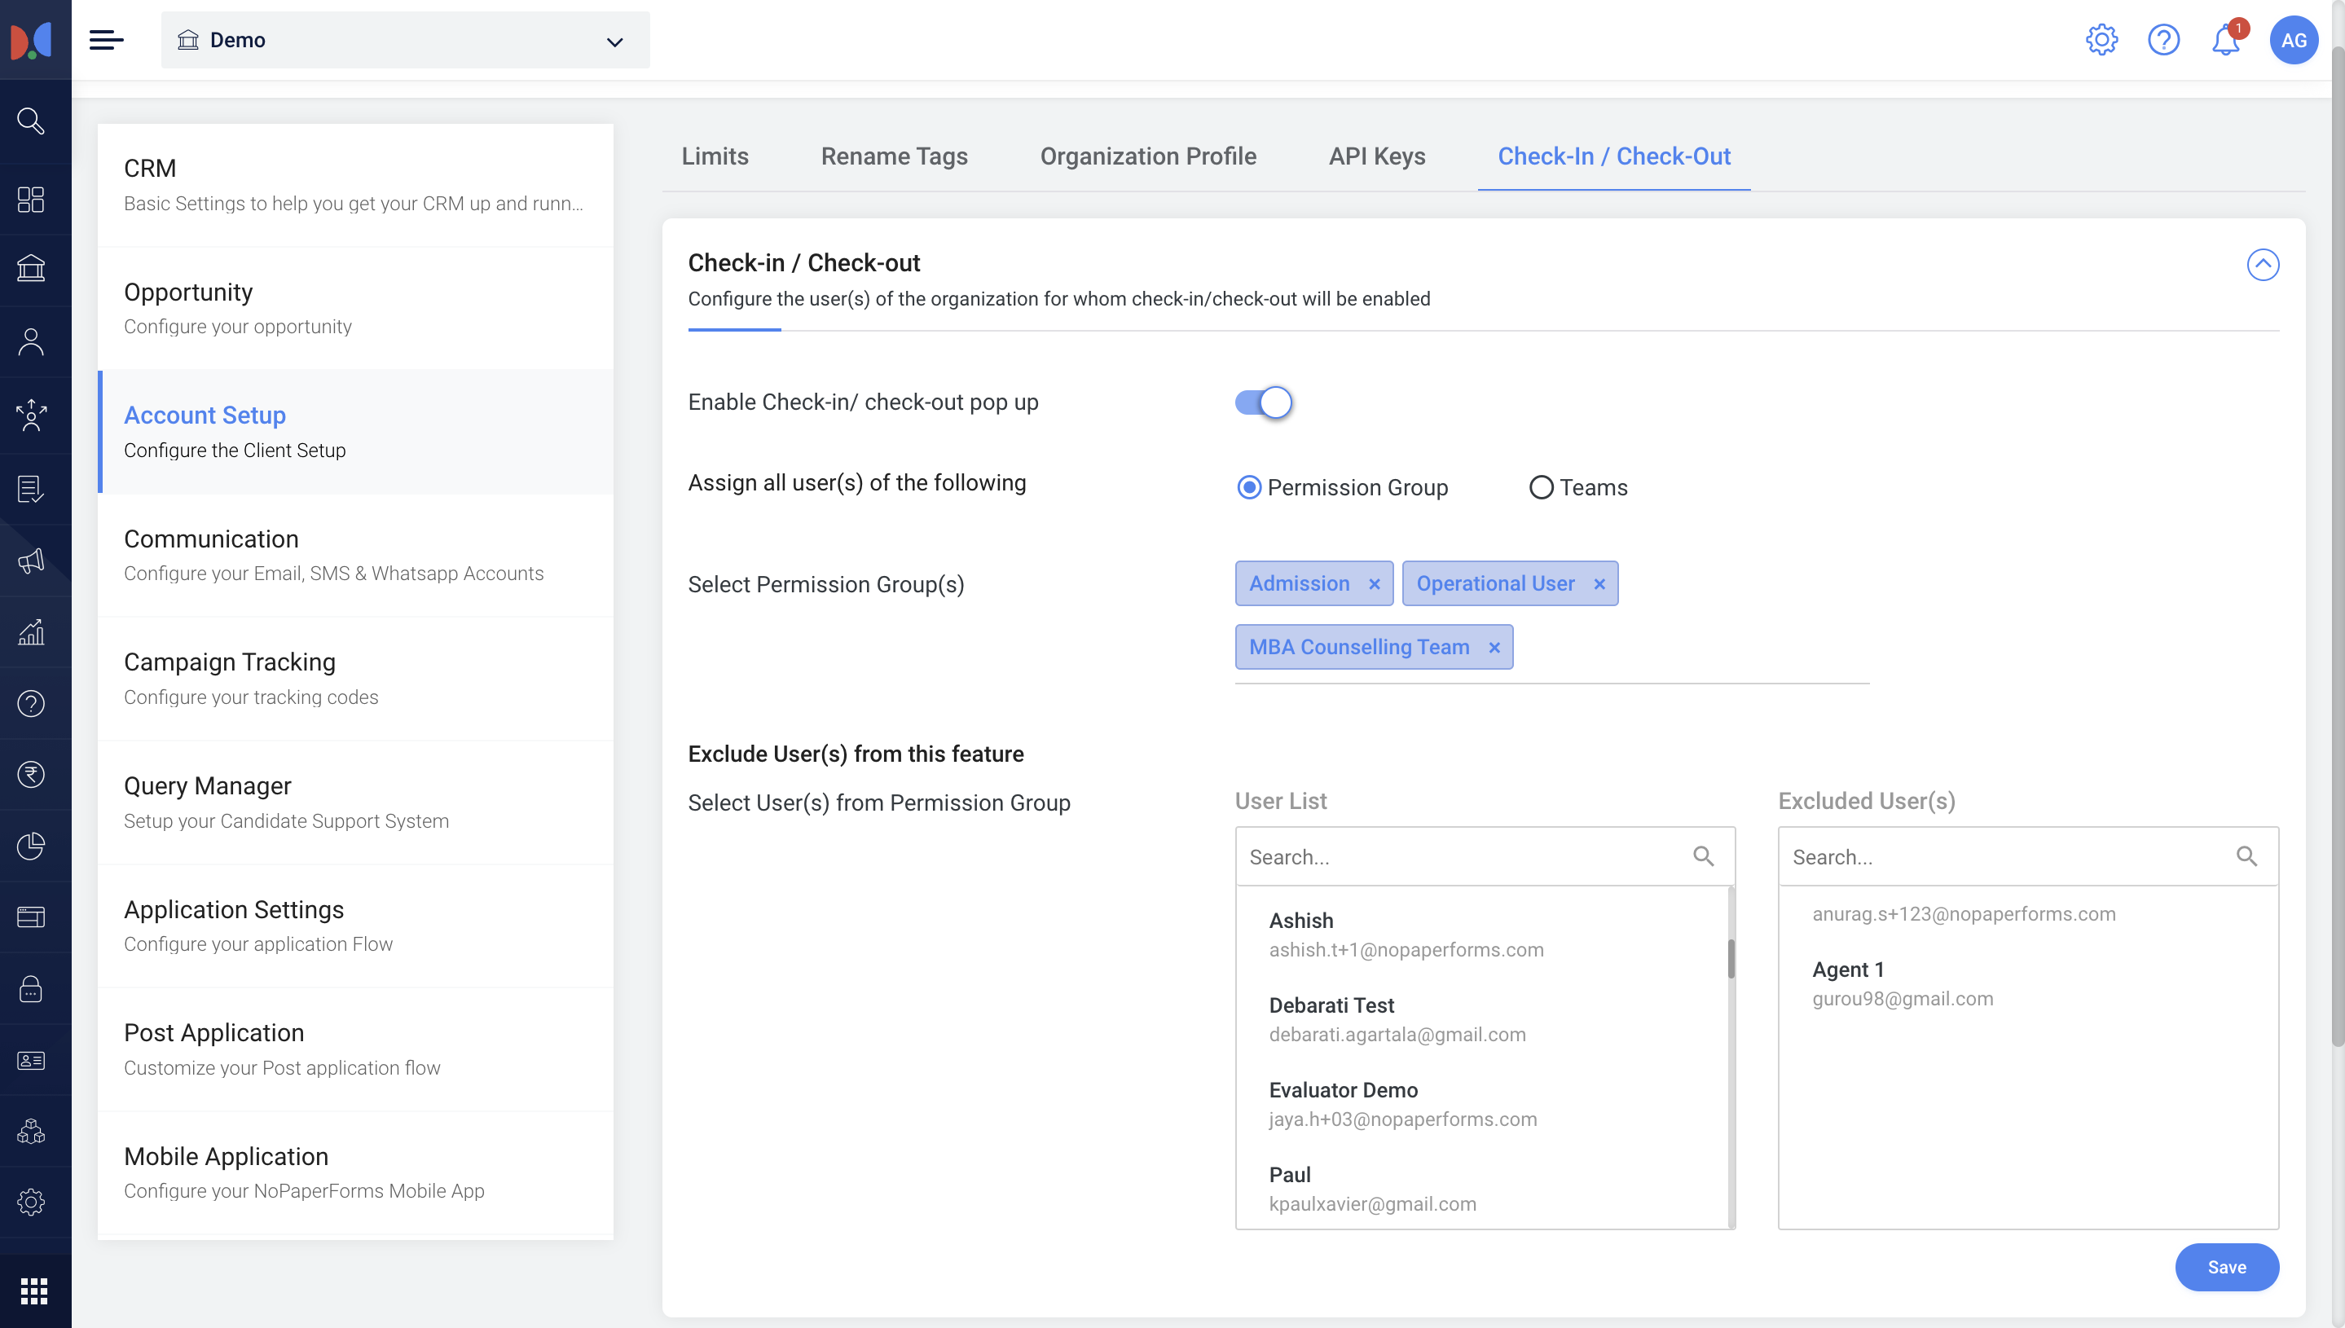The image size is (2345, 1328).
Task: Collapse the Check-in / Check-out section
Action: (x=2263, y=265)
